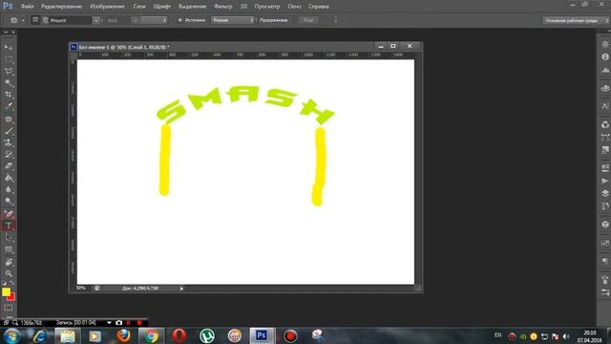Open the Слои menu
The width and height of the screenshot is (611, 344).
[x=139, y=7]
